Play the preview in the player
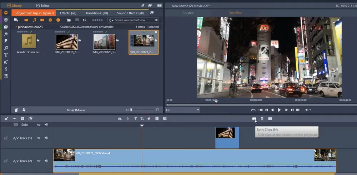This screenshot has height=175, width=357. point(279,110)
